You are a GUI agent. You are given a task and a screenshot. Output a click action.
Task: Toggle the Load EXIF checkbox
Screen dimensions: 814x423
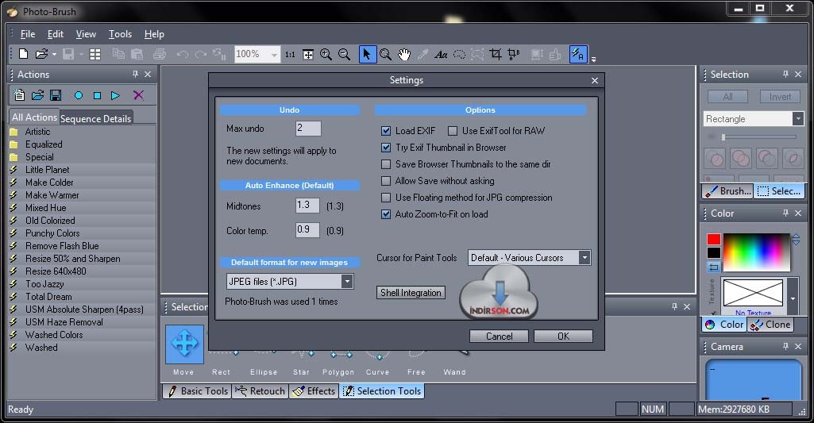pos(386,131)
